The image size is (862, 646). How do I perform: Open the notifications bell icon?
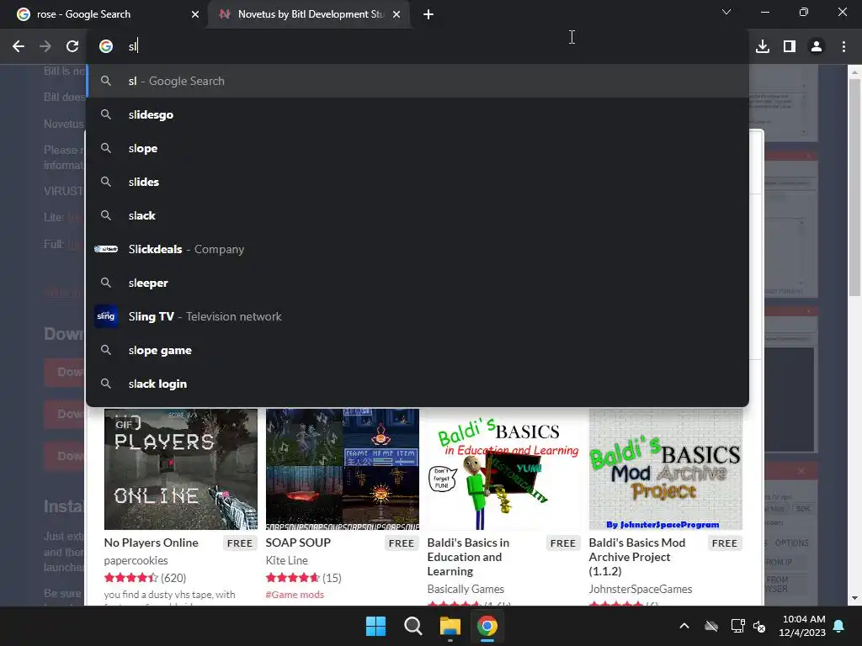coord(839,626)
